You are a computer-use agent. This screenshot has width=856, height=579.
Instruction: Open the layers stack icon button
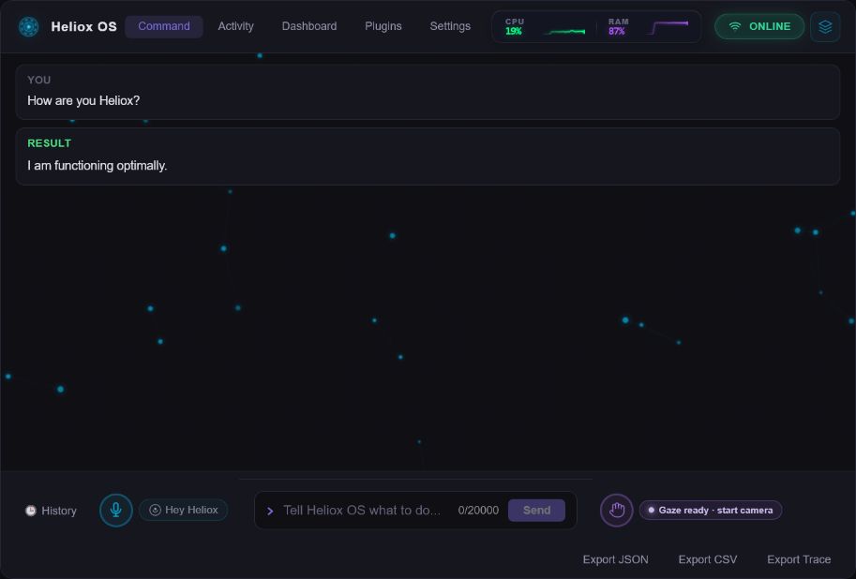(825, 27)
